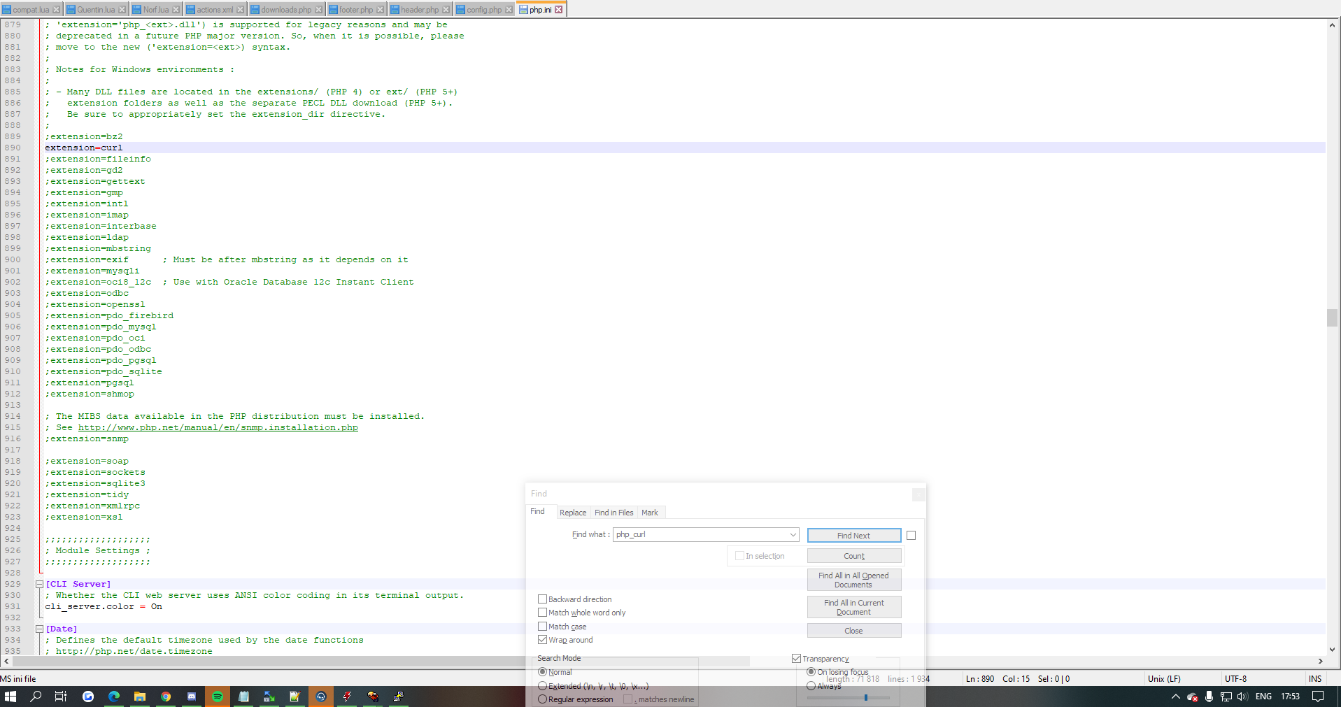Open the Windows Start menu
Screen dimensions: 1341x707
point(10,697)
